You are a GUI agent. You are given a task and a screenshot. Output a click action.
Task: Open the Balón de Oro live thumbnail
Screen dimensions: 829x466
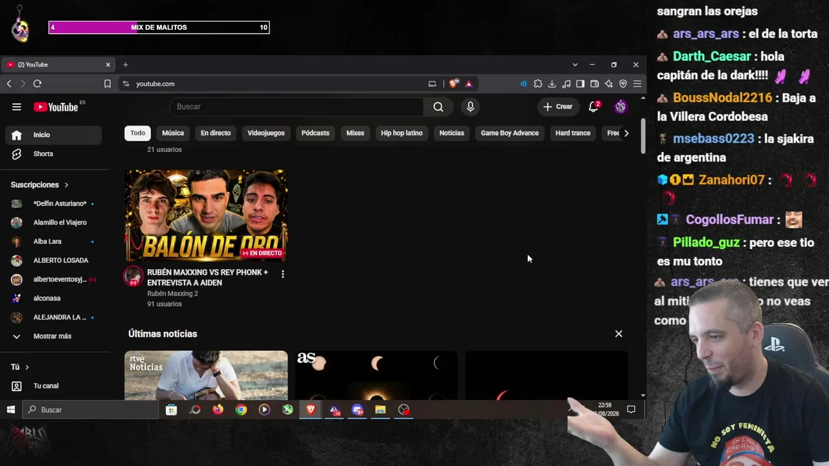point(206,216)
